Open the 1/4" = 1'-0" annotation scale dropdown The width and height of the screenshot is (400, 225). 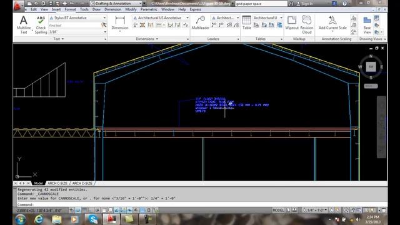coord(315,210)
